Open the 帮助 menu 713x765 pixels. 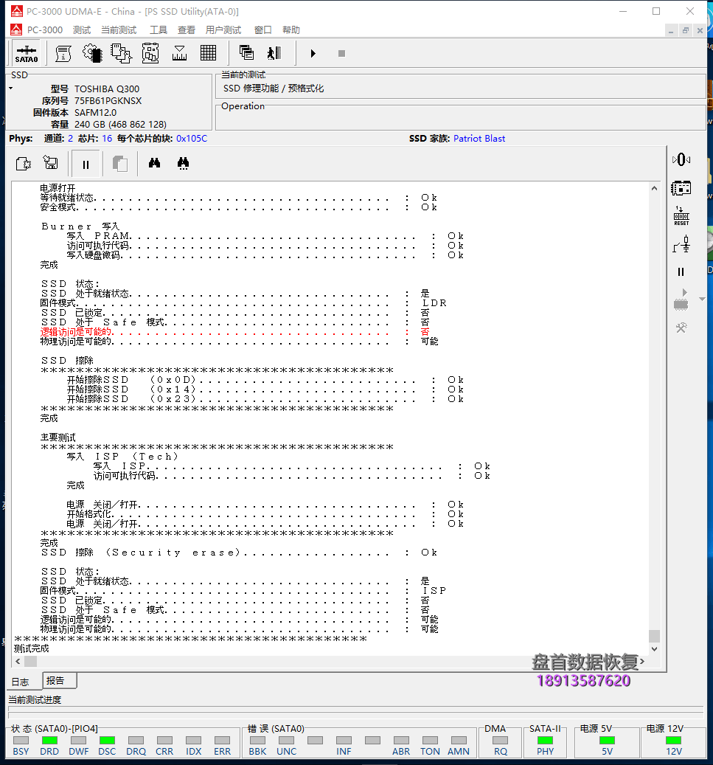[291, 30]
